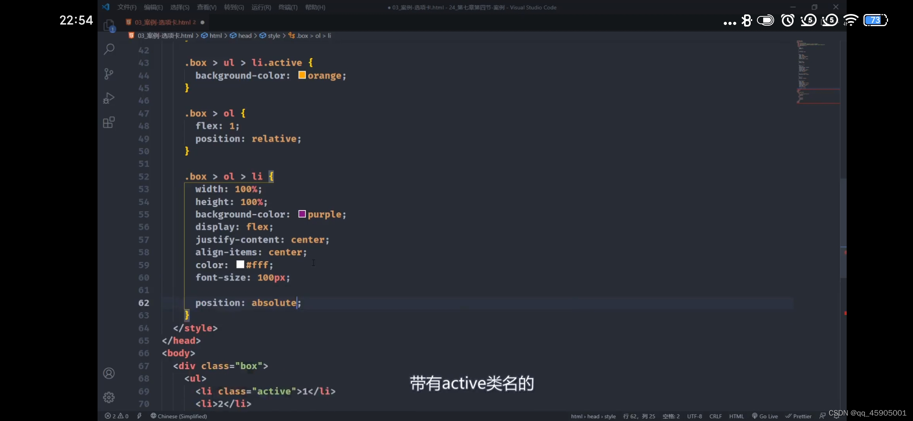Select the 03_案例-选项卡.html editor tab
Screen dimensions: 913x421
pyautogui.click(x=163, y=22)
